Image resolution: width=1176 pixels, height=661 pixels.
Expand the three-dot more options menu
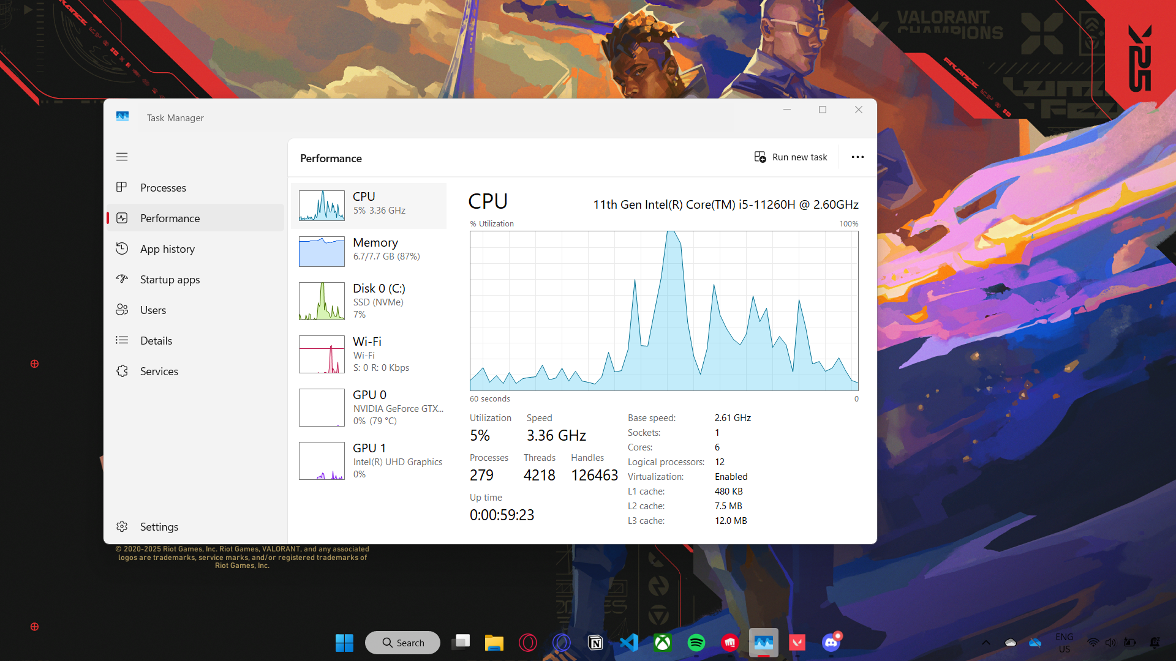click(x=858, y=157)
